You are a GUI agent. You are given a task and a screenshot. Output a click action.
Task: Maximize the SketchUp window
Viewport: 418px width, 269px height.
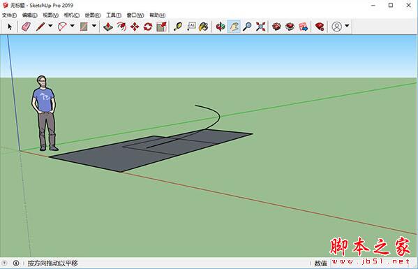click(391, 5)
